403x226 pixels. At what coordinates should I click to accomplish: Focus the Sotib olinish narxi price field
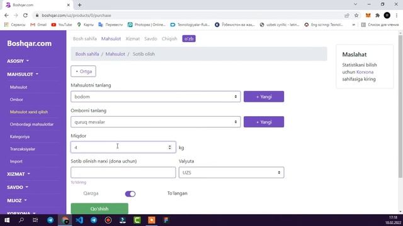(123, 173)
